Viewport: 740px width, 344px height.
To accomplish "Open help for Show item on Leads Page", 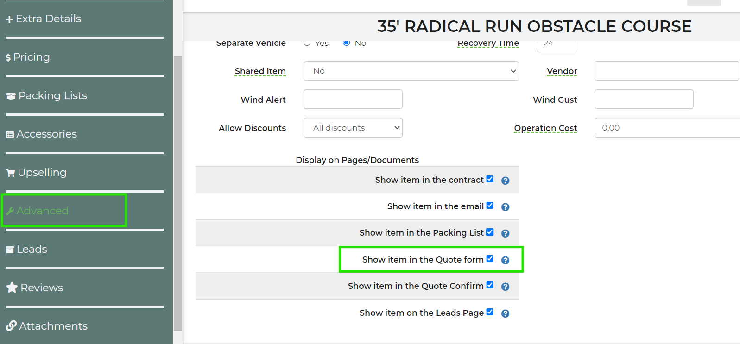I will (x=506, y=313).
